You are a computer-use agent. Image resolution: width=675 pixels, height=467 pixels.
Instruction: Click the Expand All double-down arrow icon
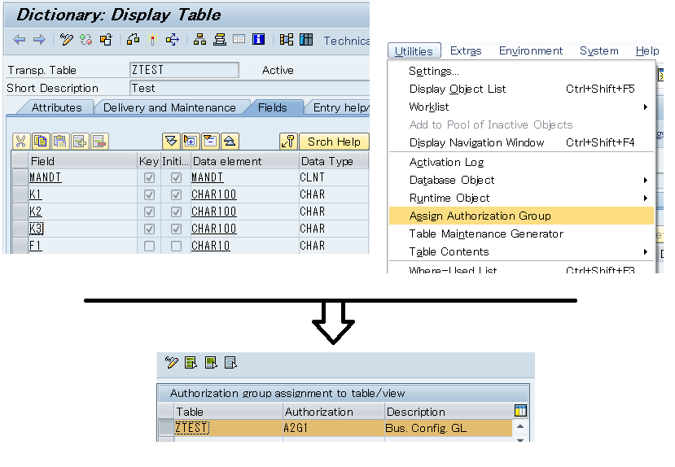[x=170, y=141]
